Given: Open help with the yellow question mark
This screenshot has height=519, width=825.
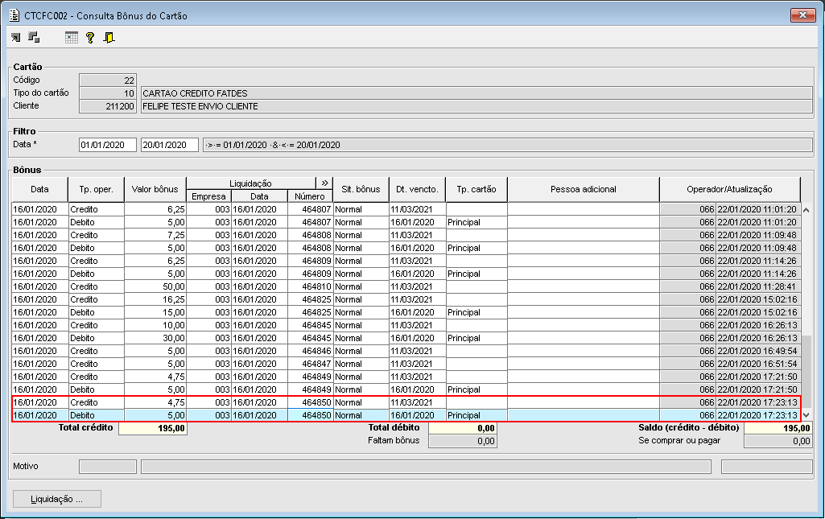Looking at the screenshot, I should (90, 37).
